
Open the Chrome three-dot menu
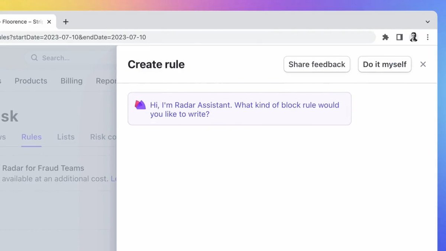point(428,37)
